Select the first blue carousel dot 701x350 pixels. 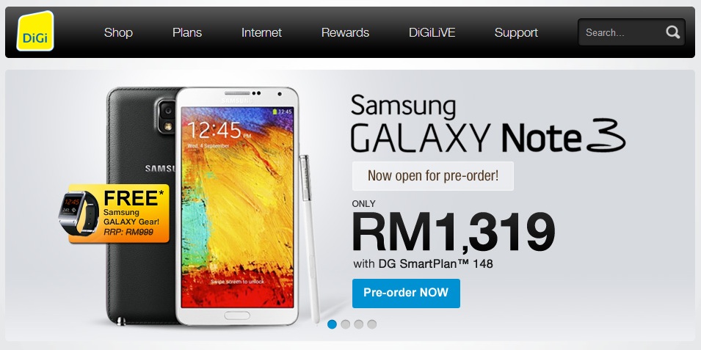[x=332, y=324]
